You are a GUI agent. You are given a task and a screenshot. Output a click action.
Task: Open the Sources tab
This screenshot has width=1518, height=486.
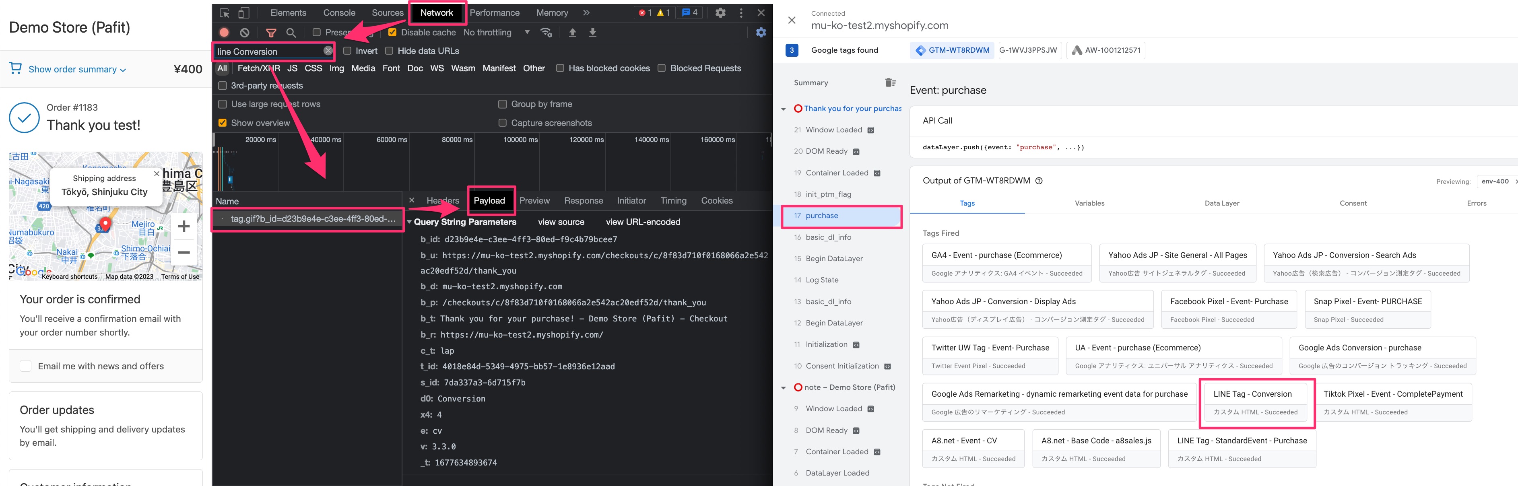pyautogui.click(x=387, y=12)
